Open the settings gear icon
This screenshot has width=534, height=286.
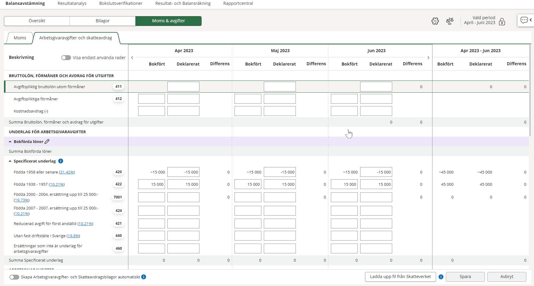point(435,21)
